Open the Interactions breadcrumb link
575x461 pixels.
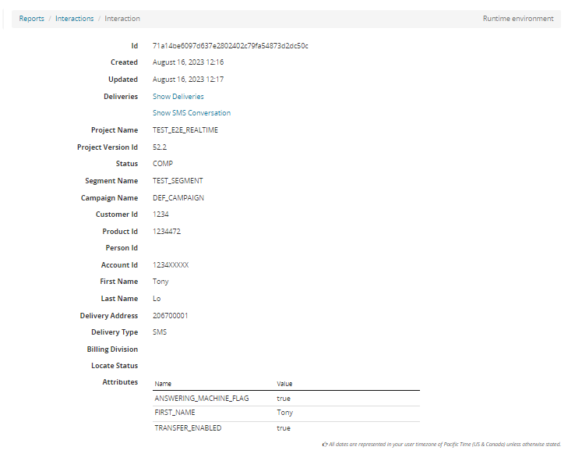click(74, 19)
